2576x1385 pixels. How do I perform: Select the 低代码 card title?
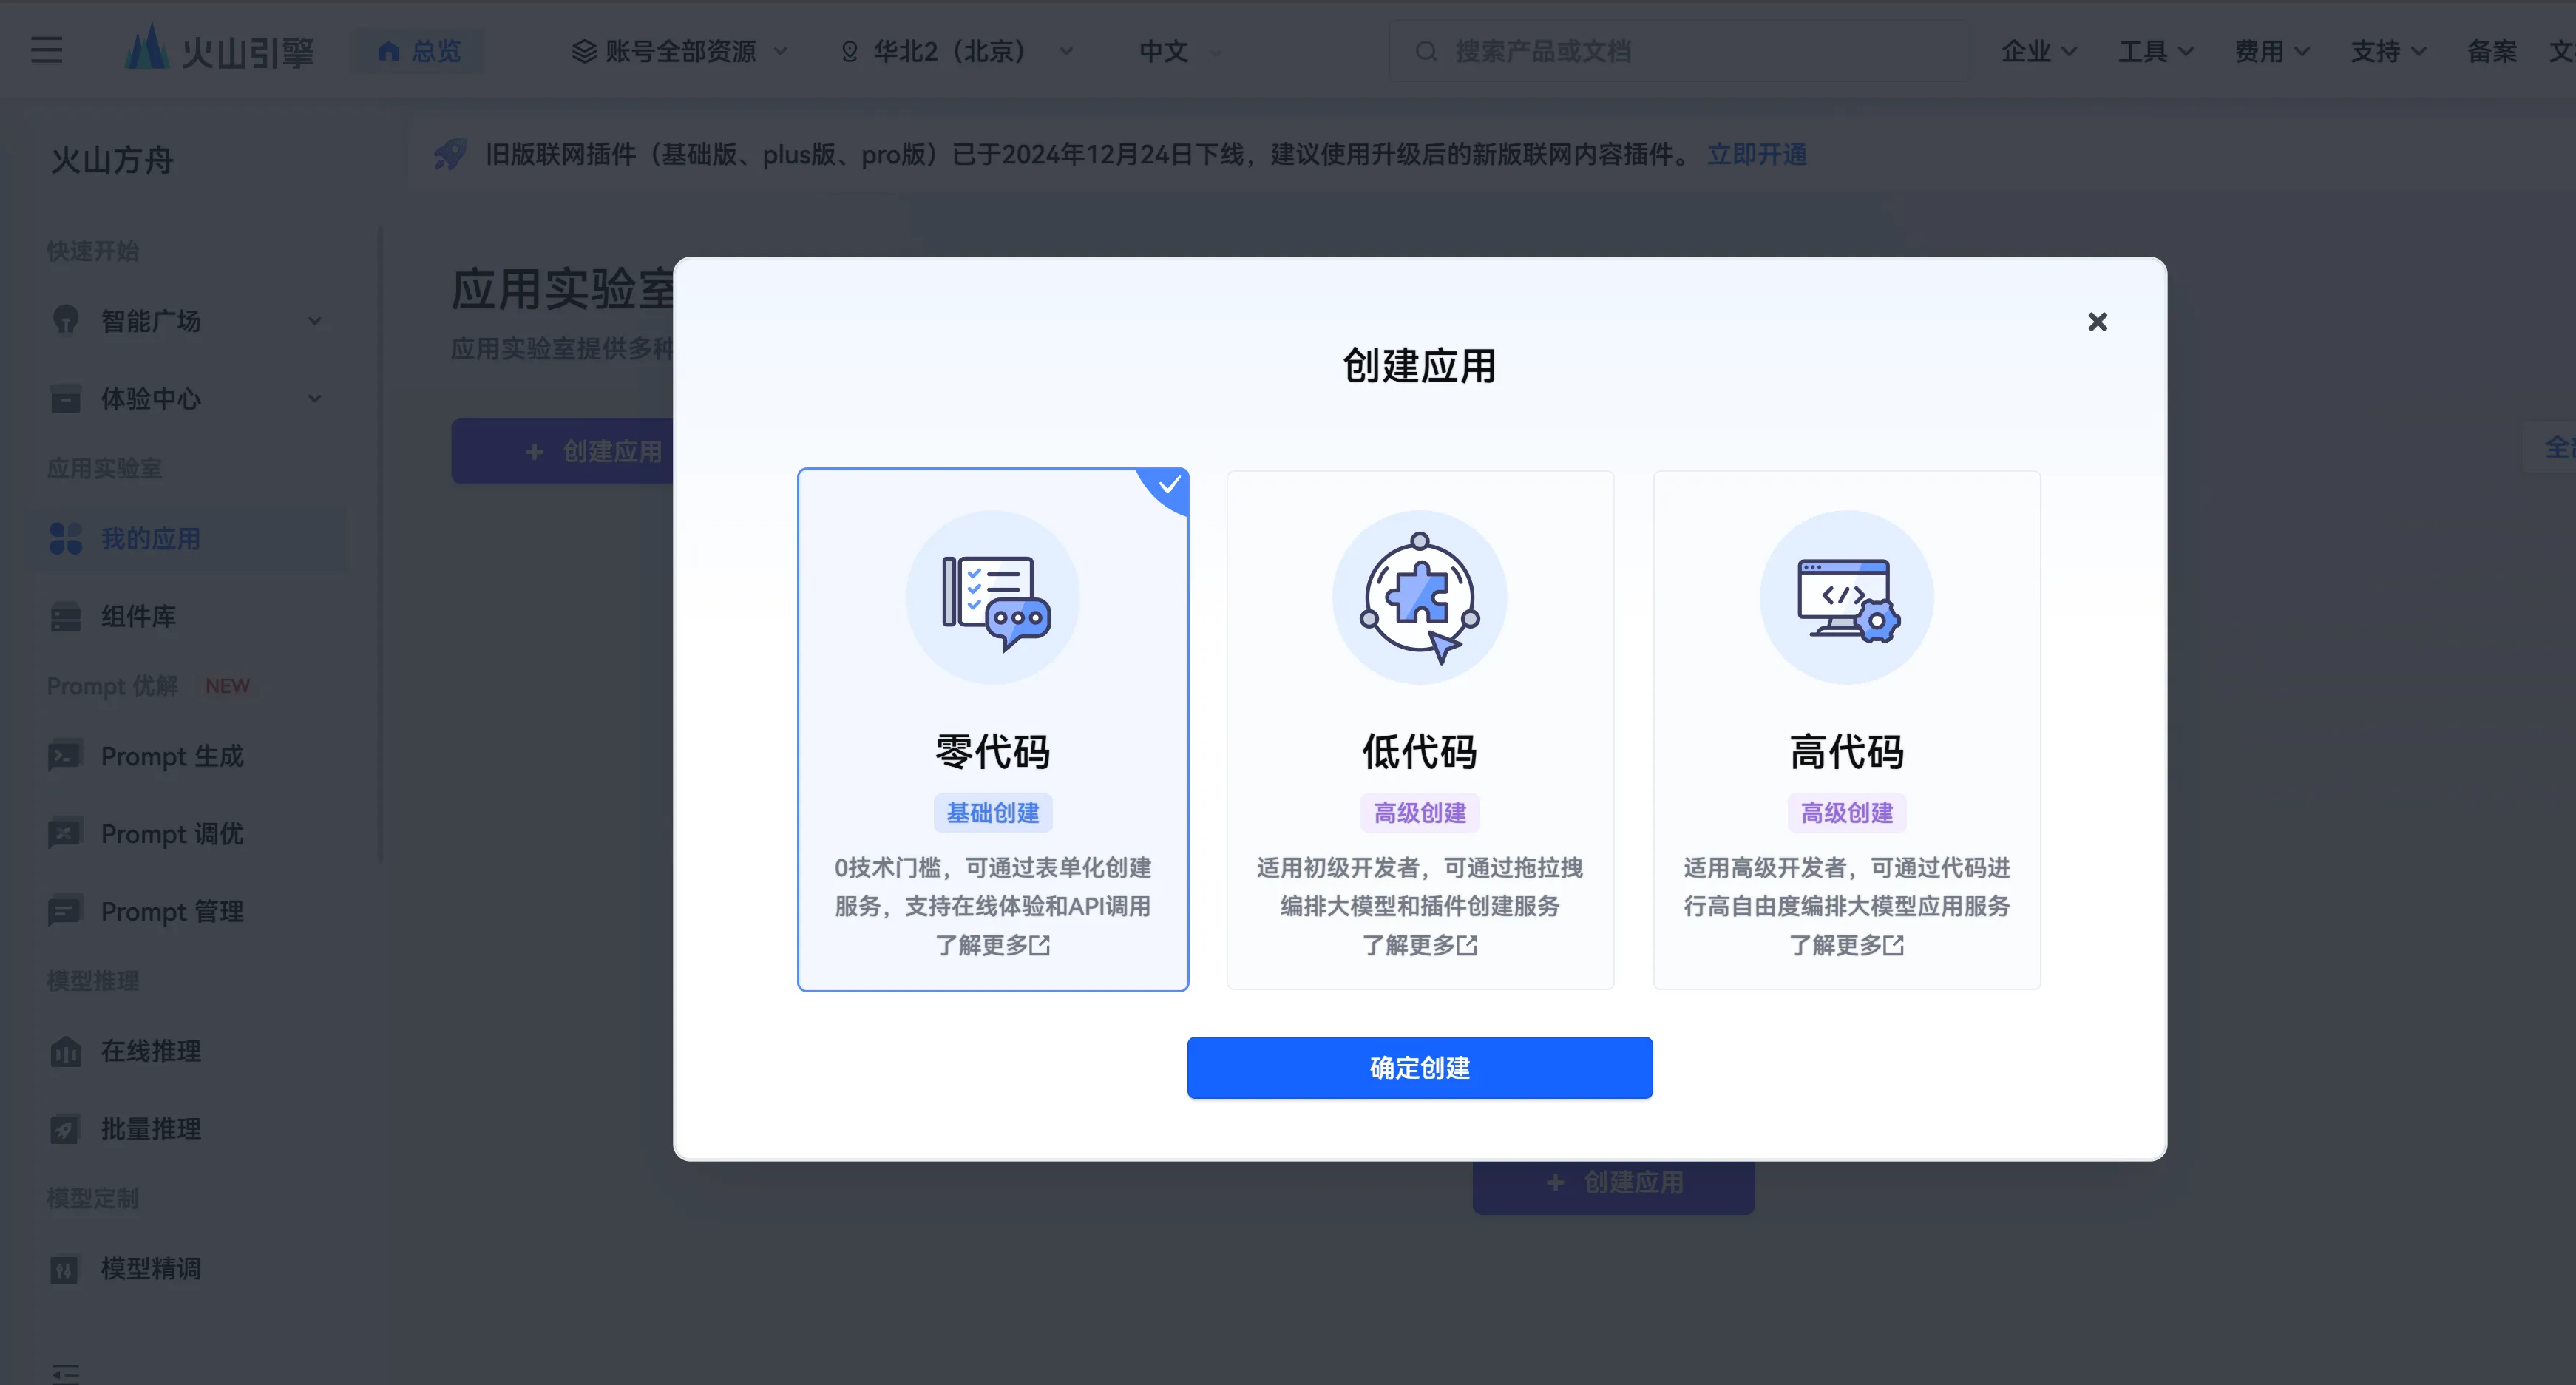1419,752
